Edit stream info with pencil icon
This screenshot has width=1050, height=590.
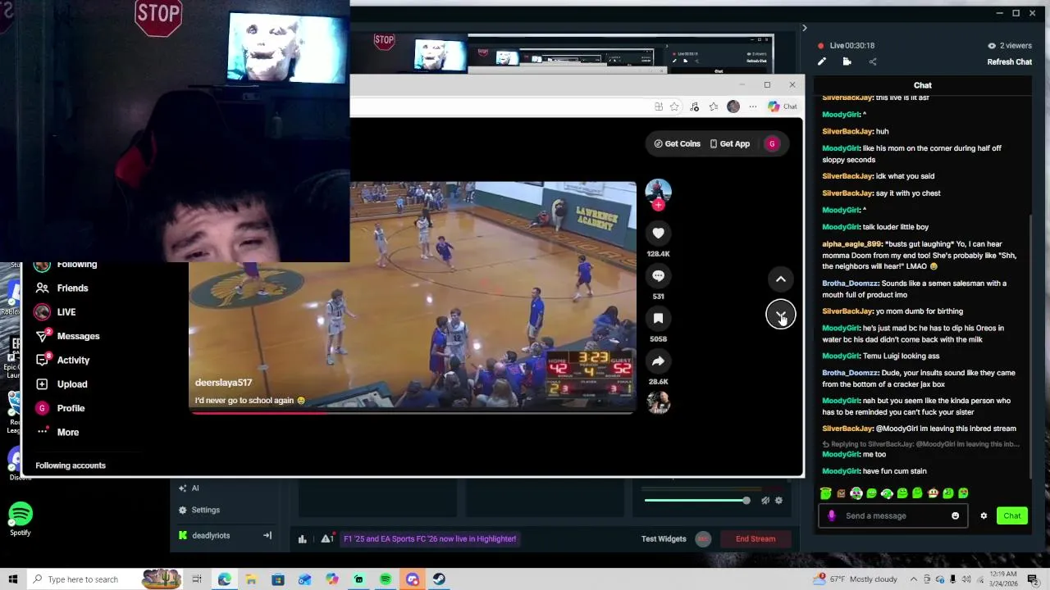822,61
